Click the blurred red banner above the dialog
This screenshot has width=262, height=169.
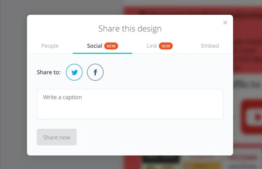(x=192, y=11)
